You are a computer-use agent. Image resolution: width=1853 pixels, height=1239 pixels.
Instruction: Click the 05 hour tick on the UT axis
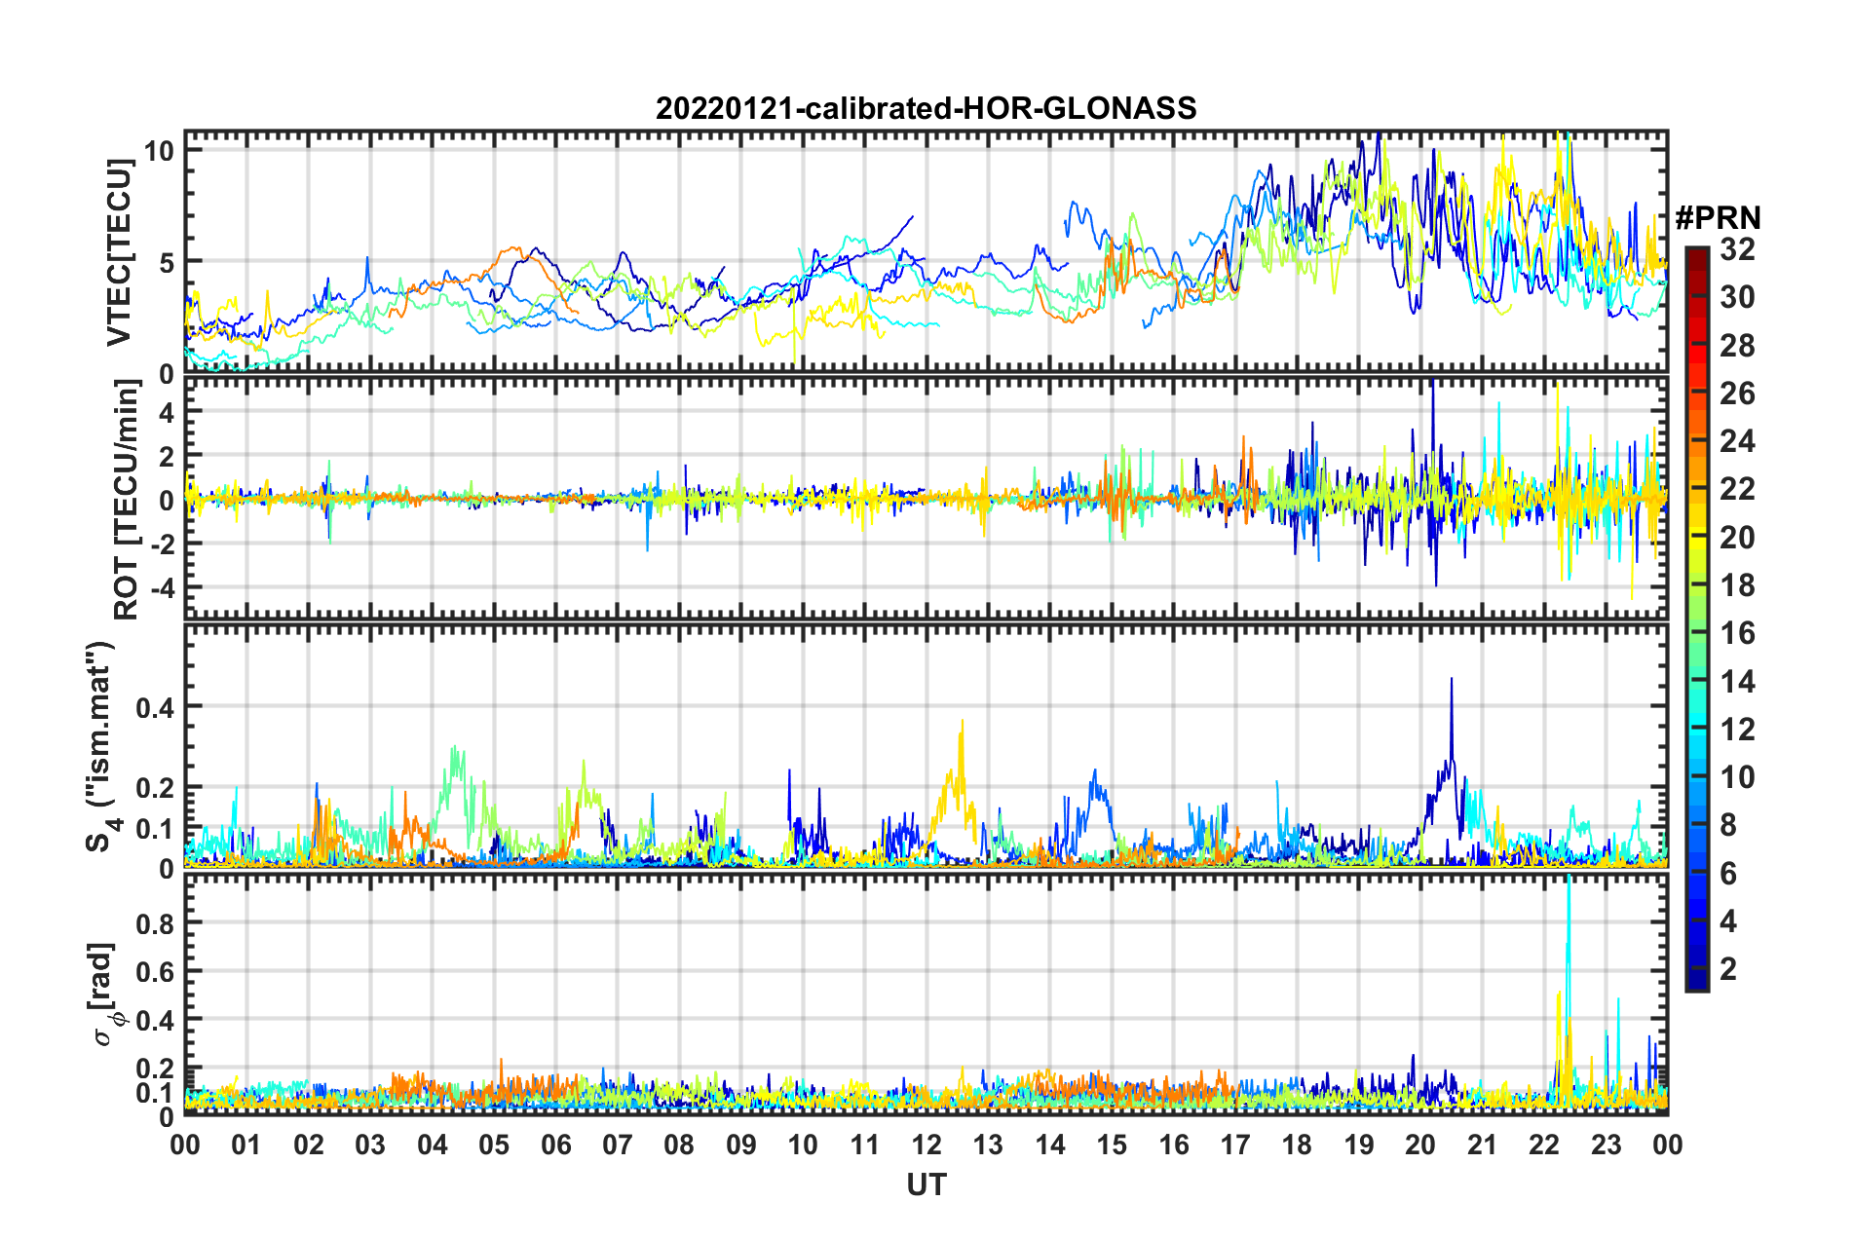494,1144
